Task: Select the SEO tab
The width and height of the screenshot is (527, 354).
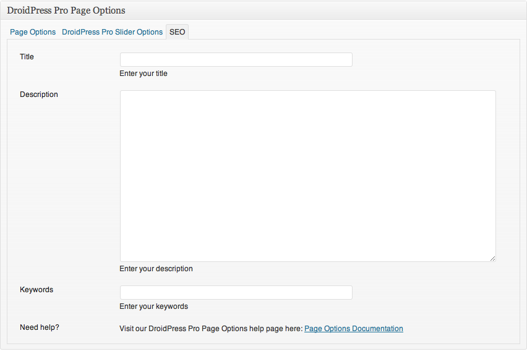Action: tap(177, 32)
